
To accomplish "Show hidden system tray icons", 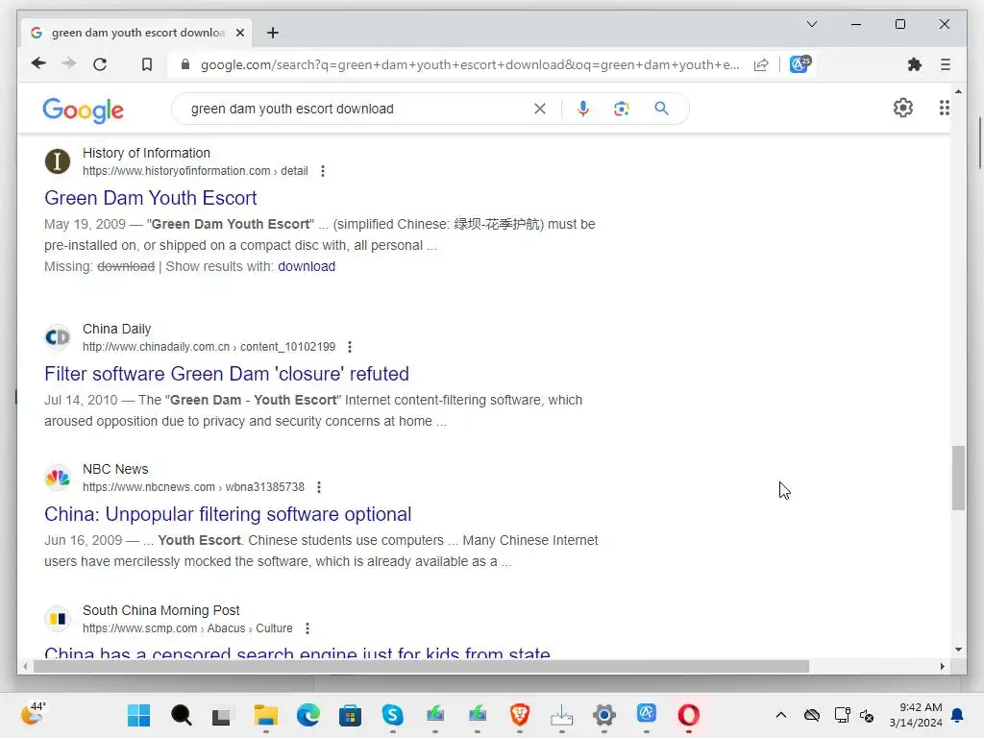I will click(x=780, y=715).
